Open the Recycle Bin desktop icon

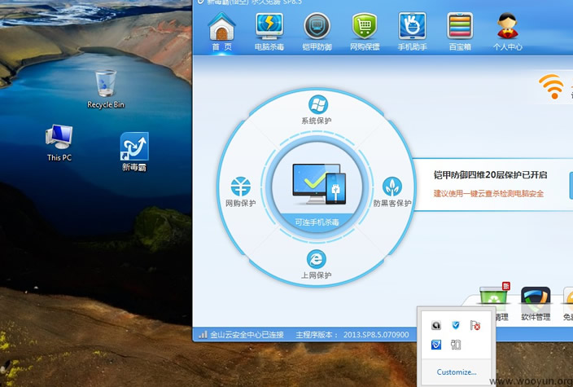click(x=106, y=88)
